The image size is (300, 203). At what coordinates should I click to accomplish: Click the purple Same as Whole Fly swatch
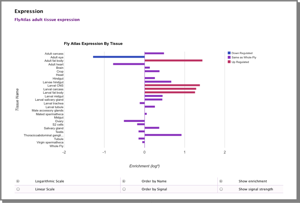coord(229,57)
